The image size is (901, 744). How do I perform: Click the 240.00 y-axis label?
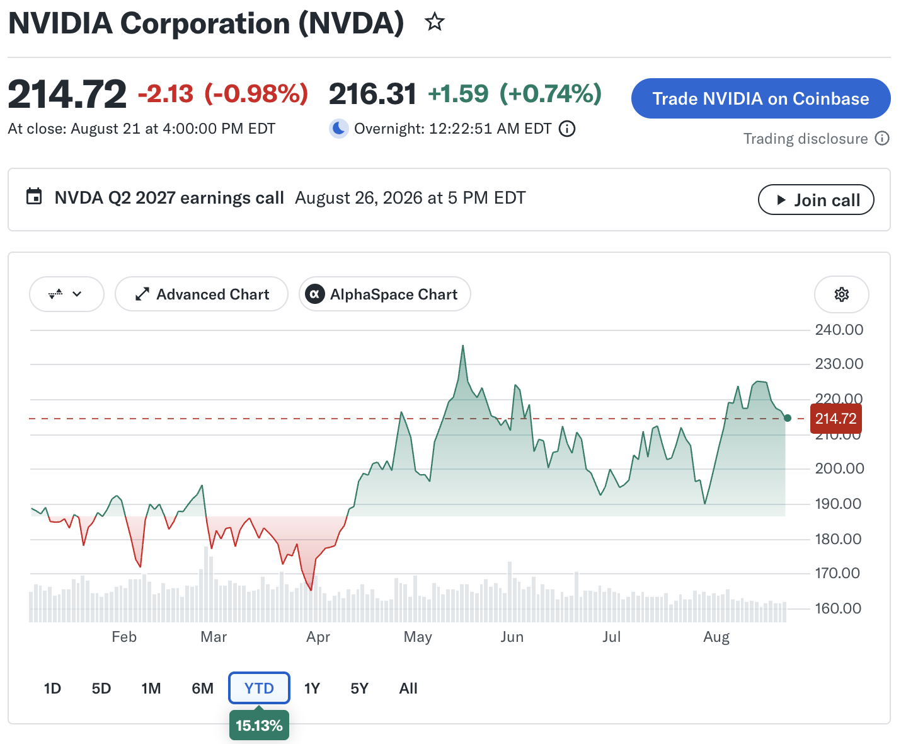tap(839, 330)
